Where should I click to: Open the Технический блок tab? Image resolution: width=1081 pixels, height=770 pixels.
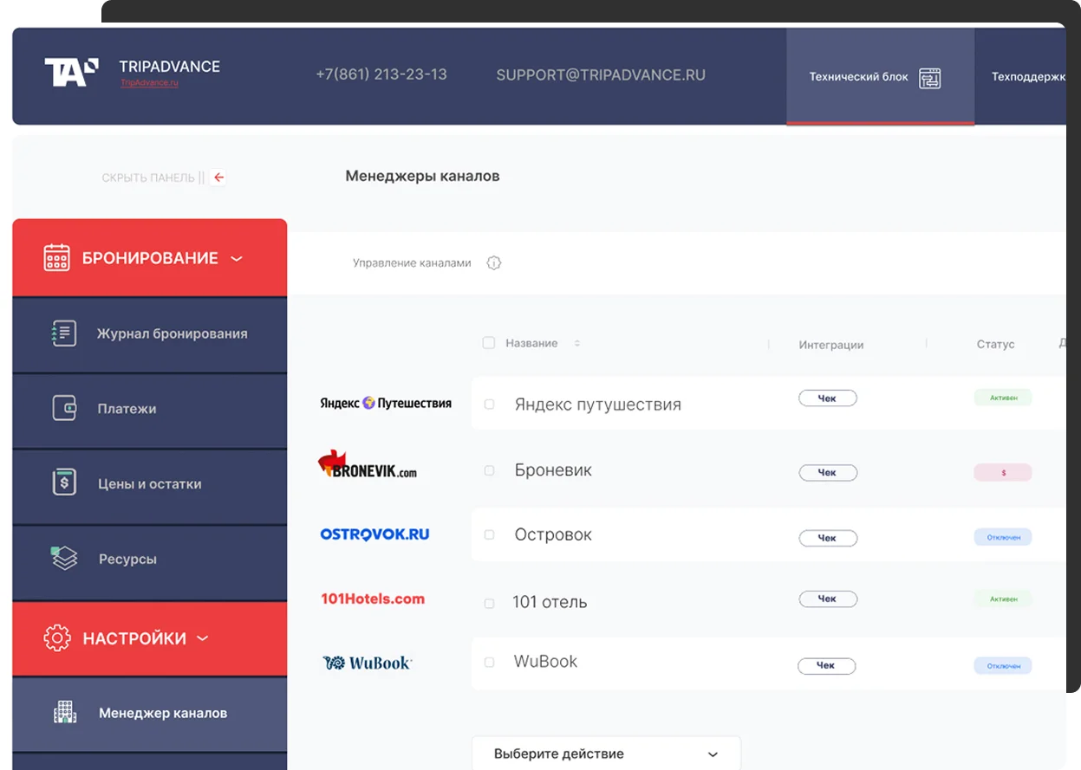[x=880, y=76]
